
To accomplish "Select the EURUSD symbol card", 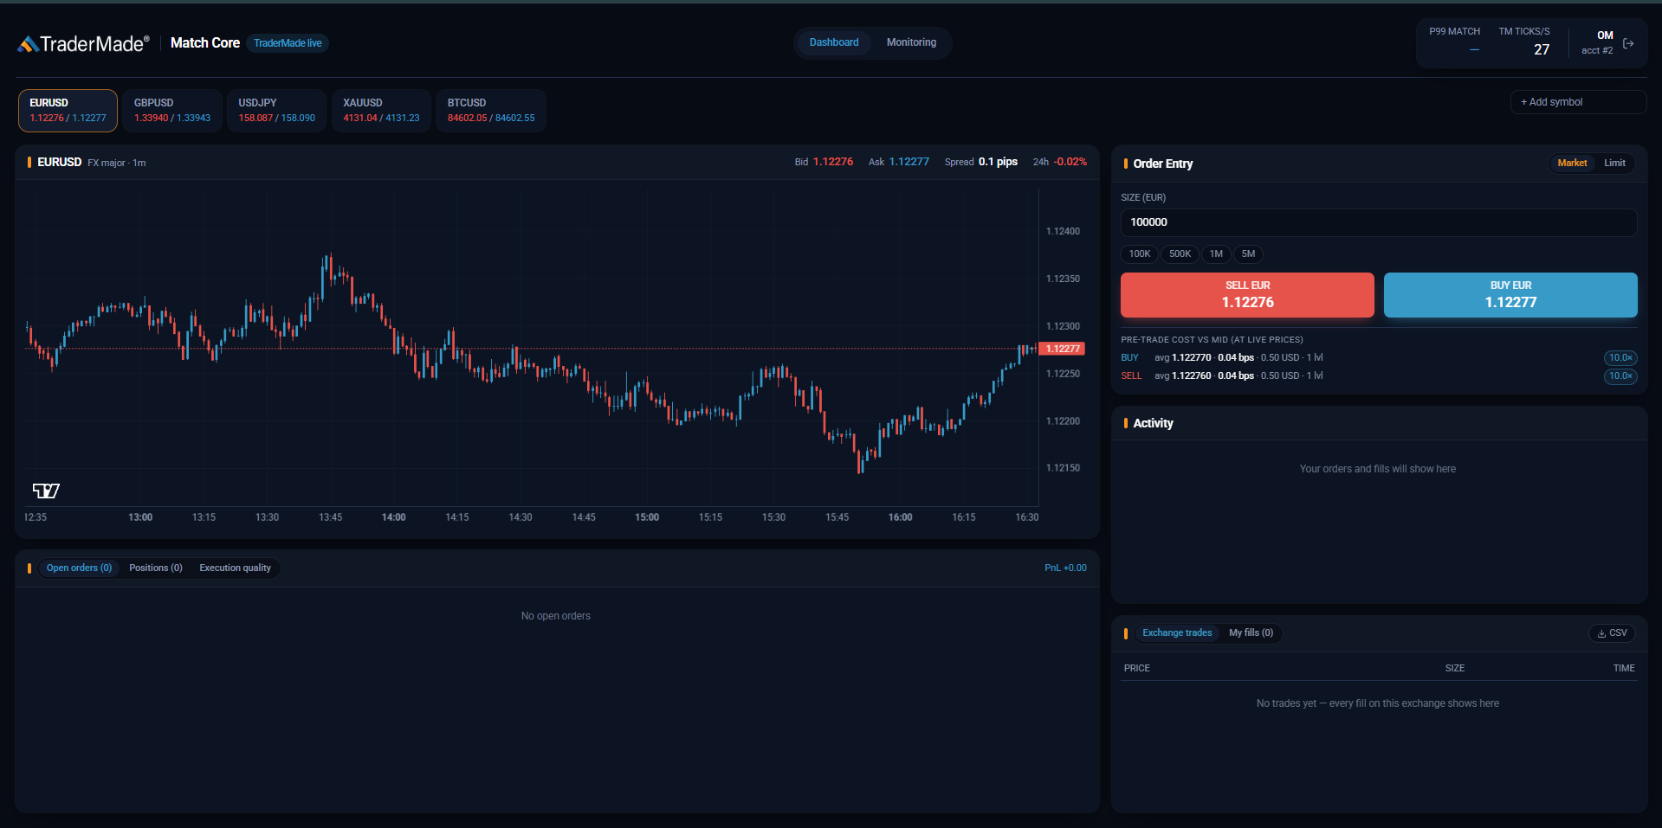I will (68, 111).
